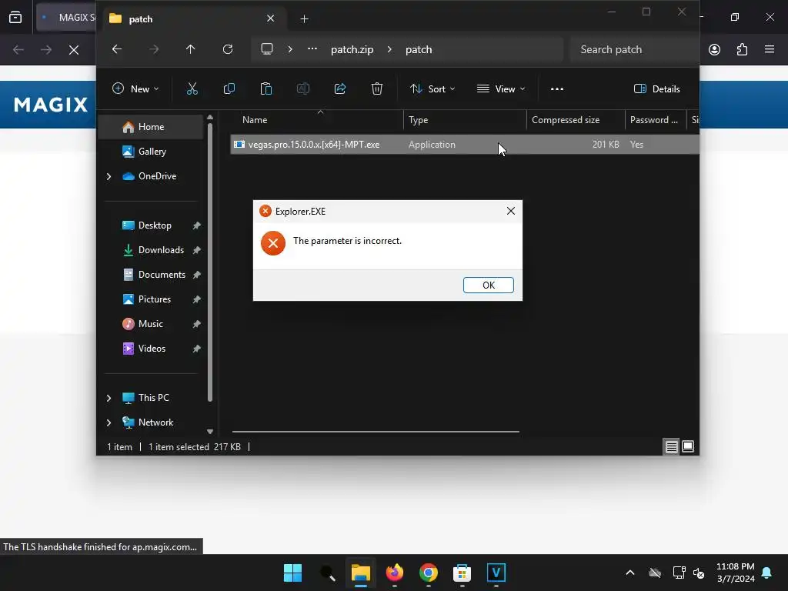The image size is (788, 591).
Task: Click the Search patch field
Action: 634,49
